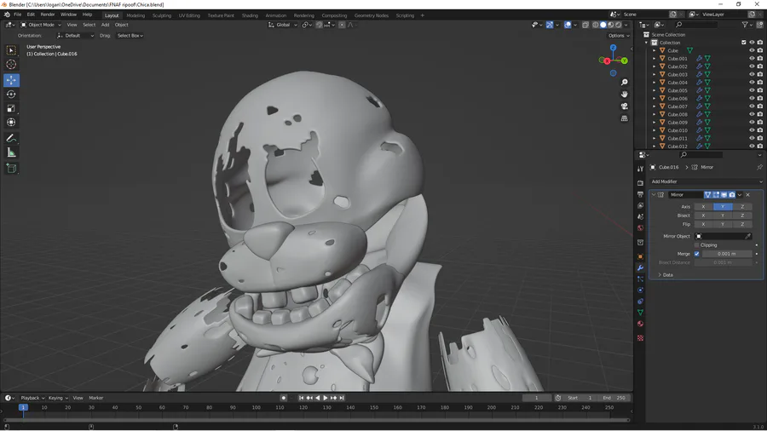The height and width of the screenshot is (431, 767).
Task: Open the Global transform orientation dropdown
Action: 283,25
